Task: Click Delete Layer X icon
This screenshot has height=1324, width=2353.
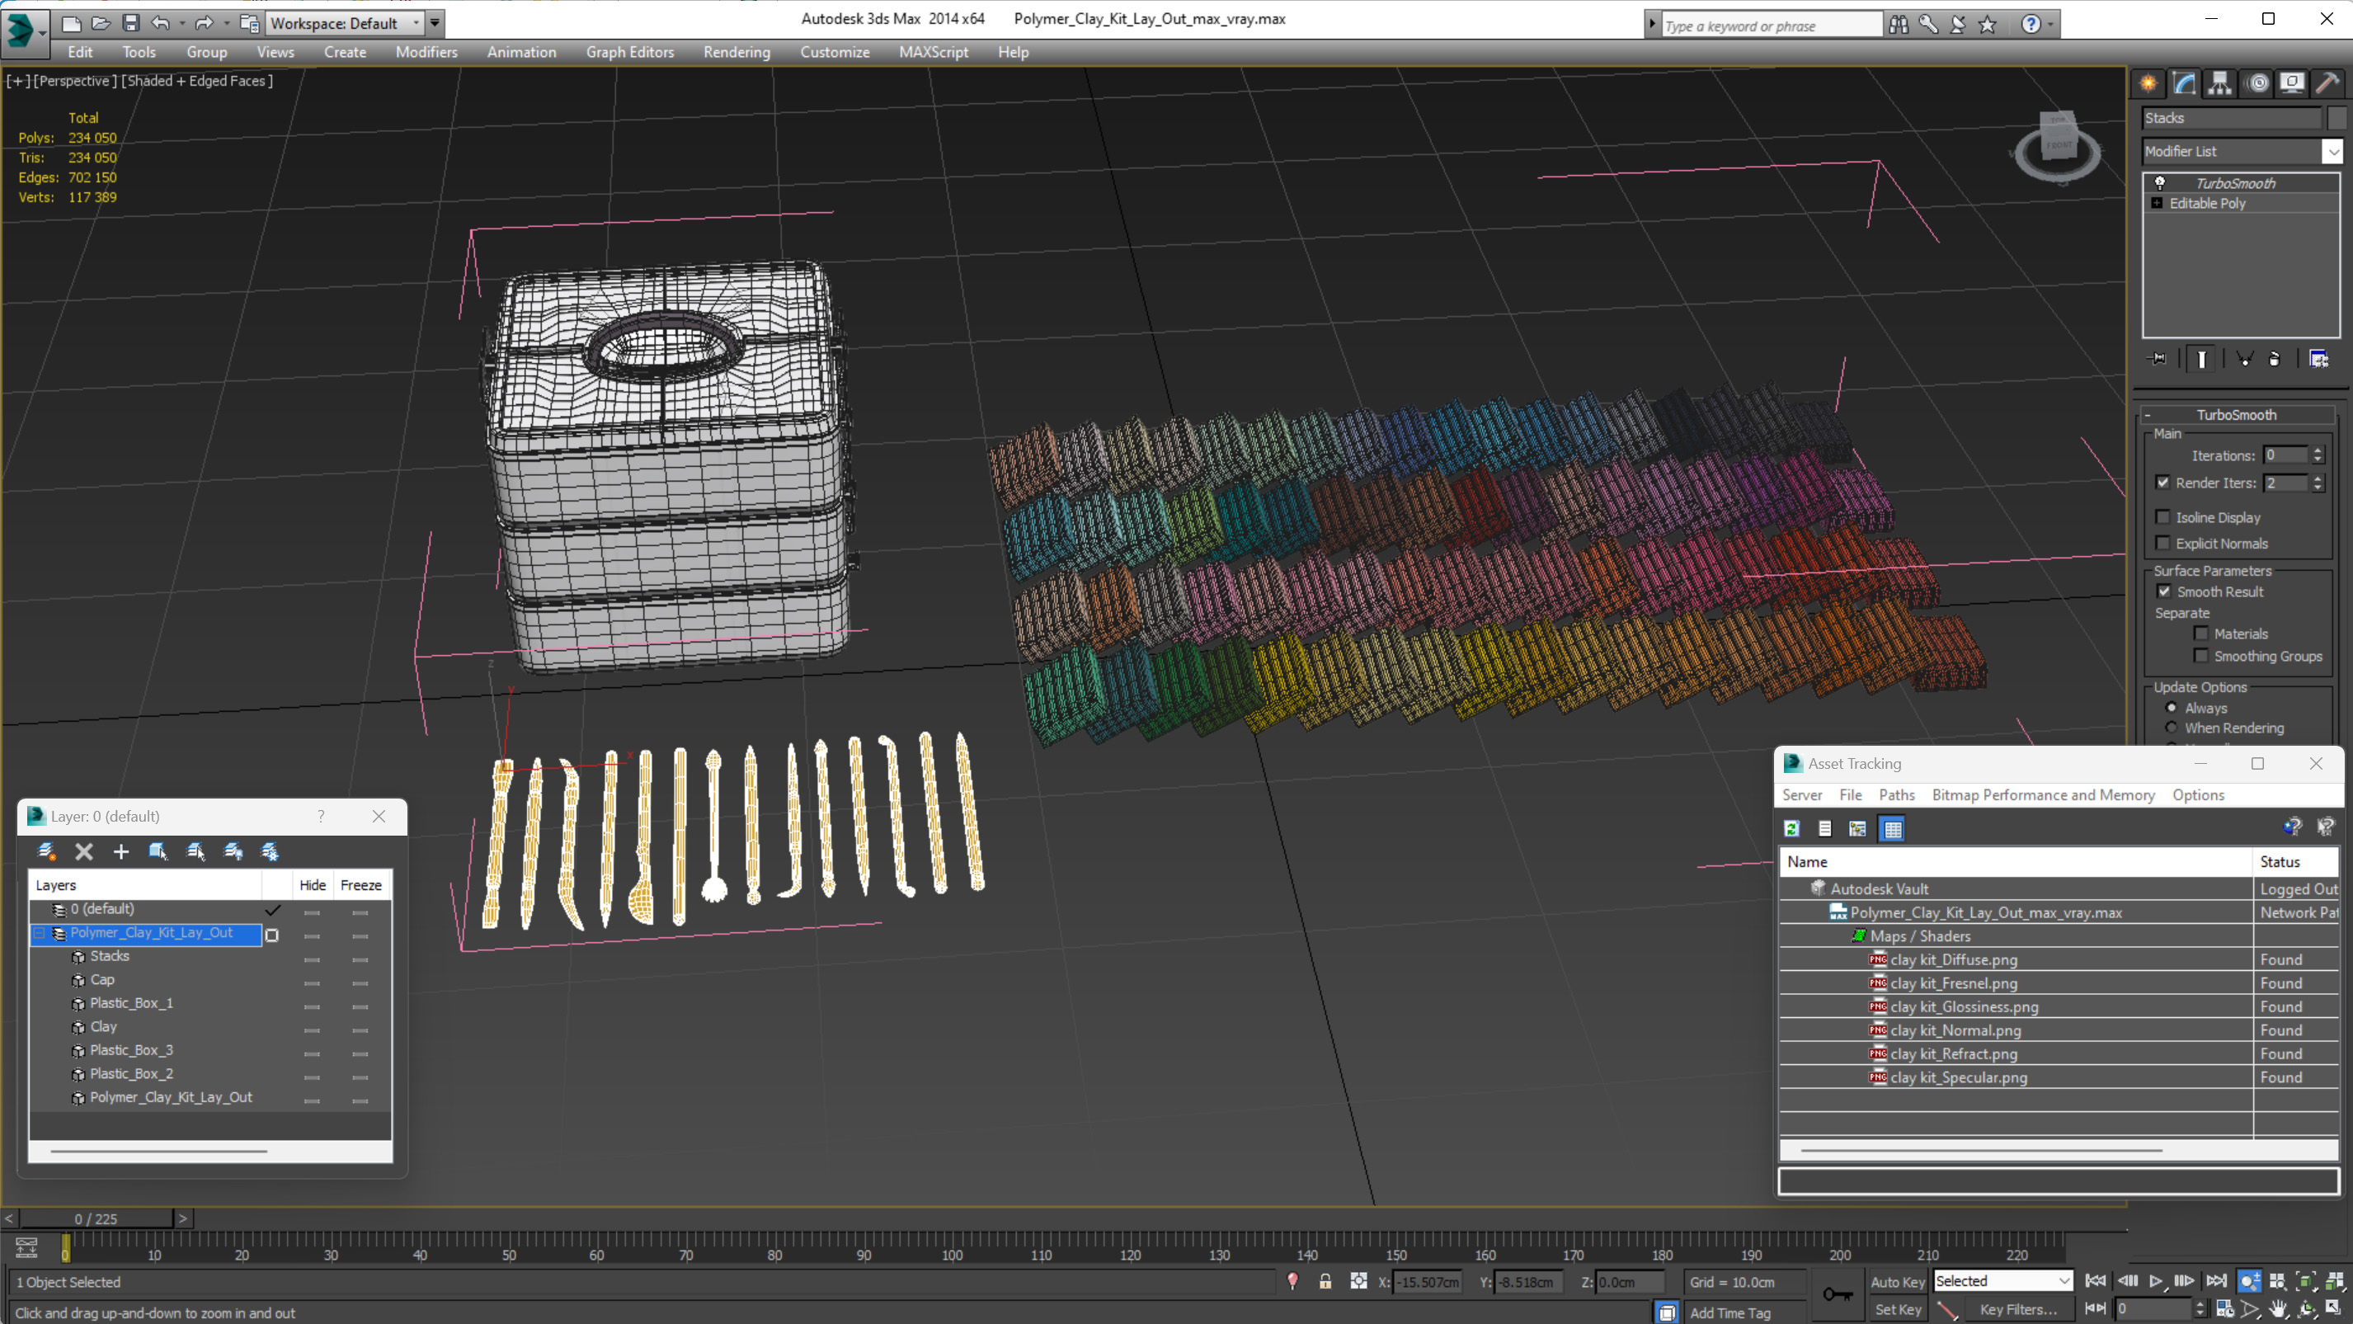Action: click(83, 851)
